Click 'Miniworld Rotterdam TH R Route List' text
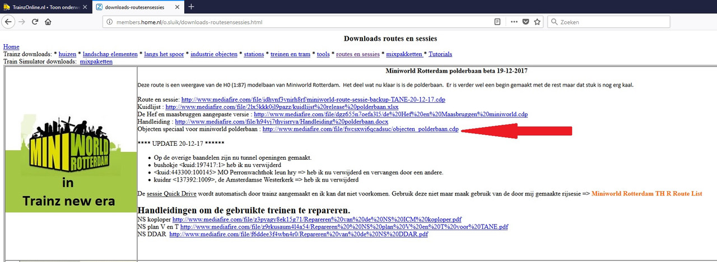The image size is (717, 262). coord(646,193)
